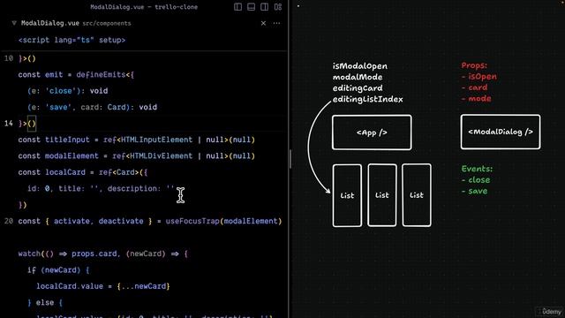Click line number 10 in gutter
Image resolution: width=565 pixels, height=318 pixels.
(9, 58)
